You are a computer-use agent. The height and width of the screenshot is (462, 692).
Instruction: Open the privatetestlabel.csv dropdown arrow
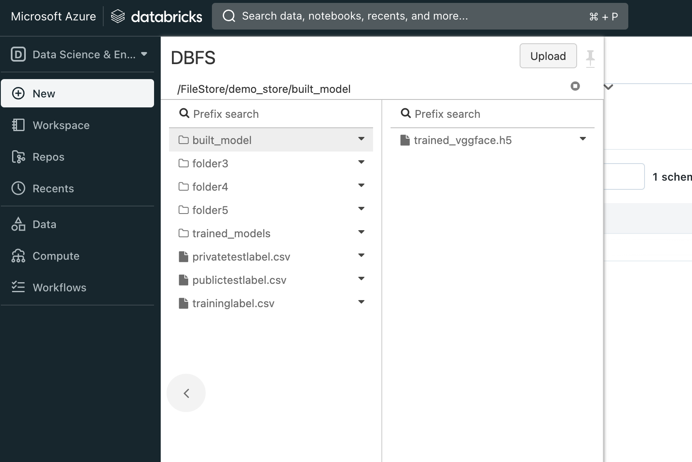[361, 256]
